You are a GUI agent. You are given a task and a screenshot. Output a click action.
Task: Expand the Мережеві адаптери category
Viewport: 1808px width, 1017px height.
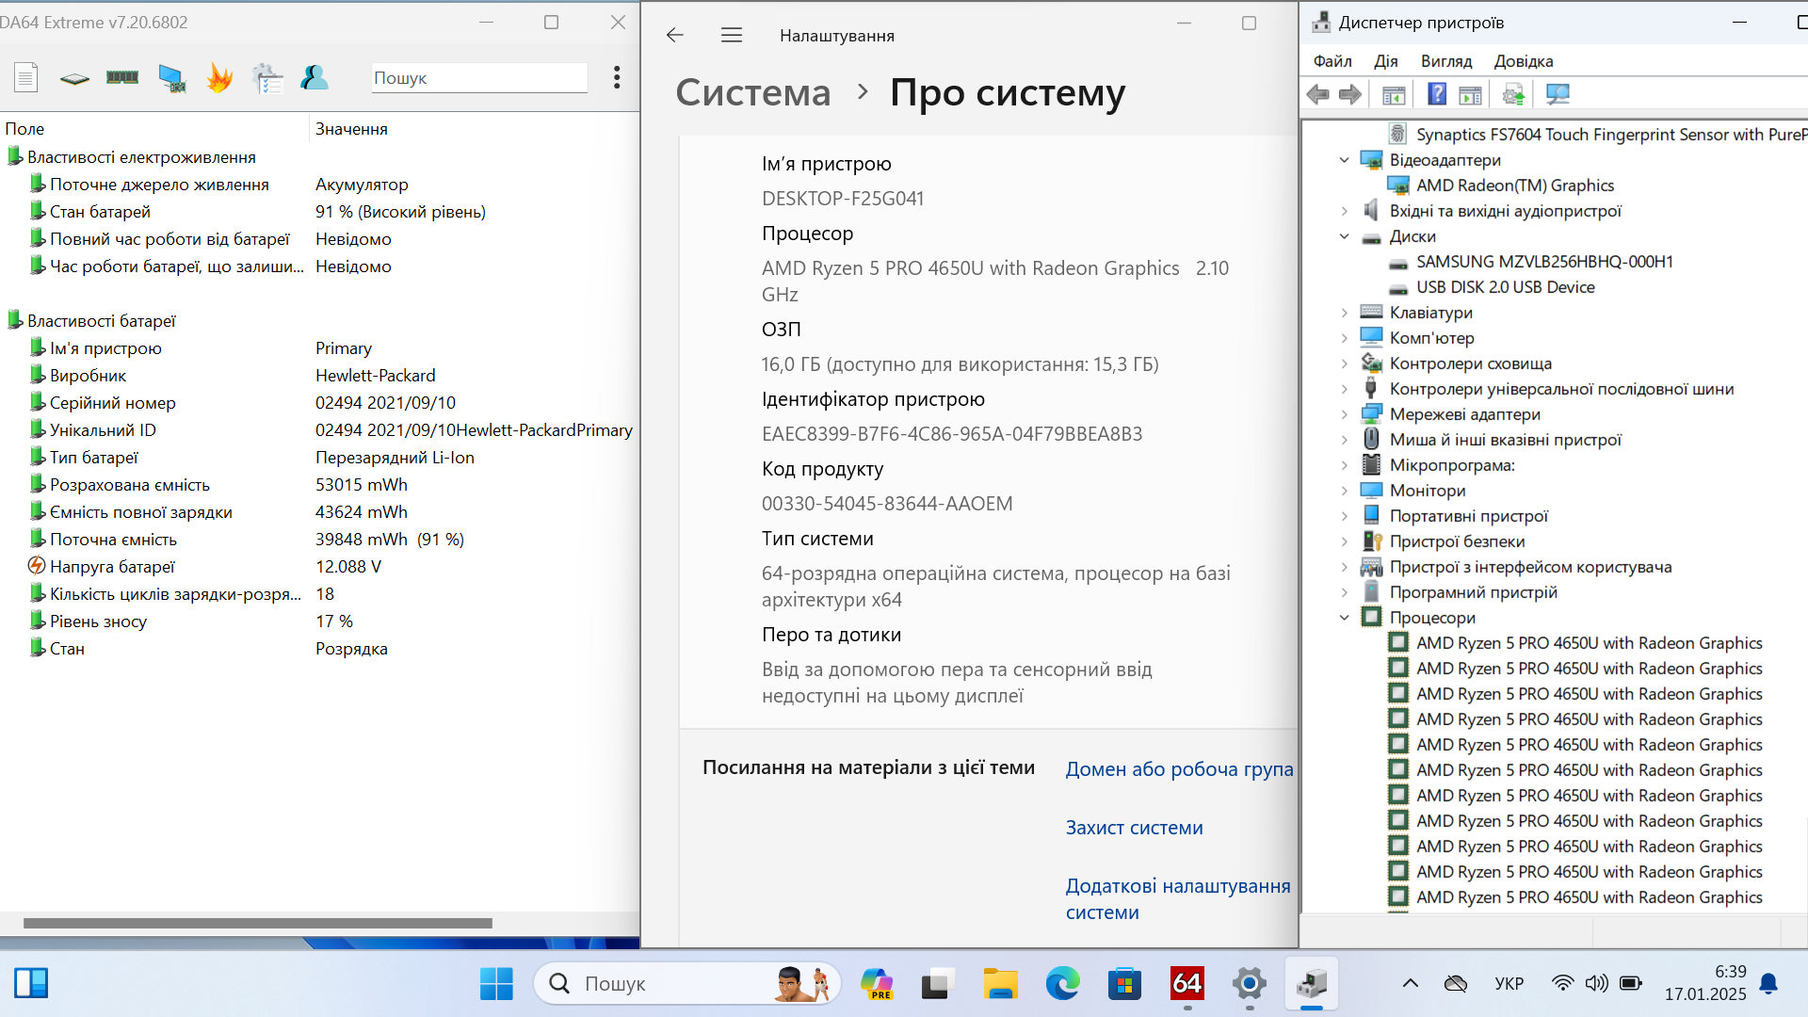pos(1345,414)
